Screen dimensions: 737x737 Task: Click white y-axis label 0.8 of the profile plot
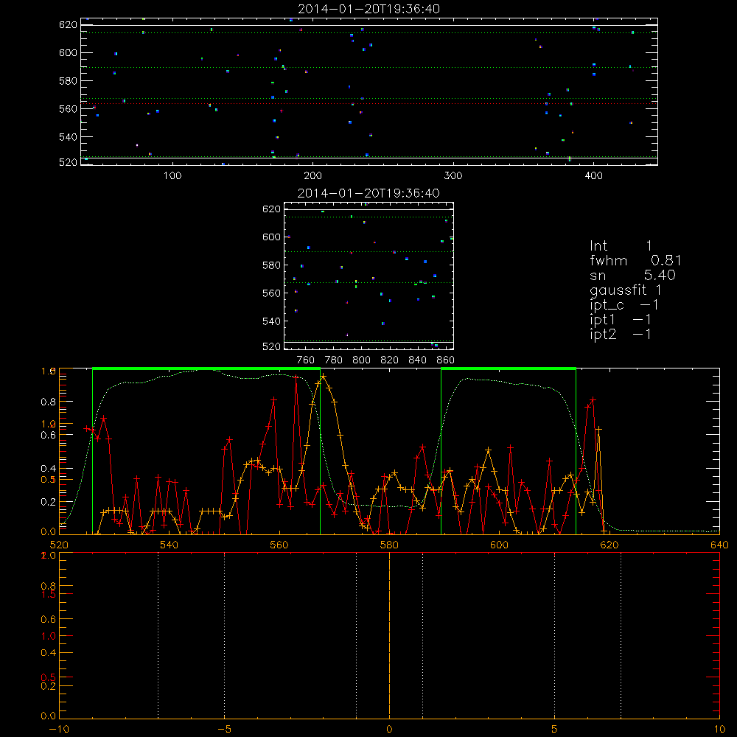click(x=49, y=402)
